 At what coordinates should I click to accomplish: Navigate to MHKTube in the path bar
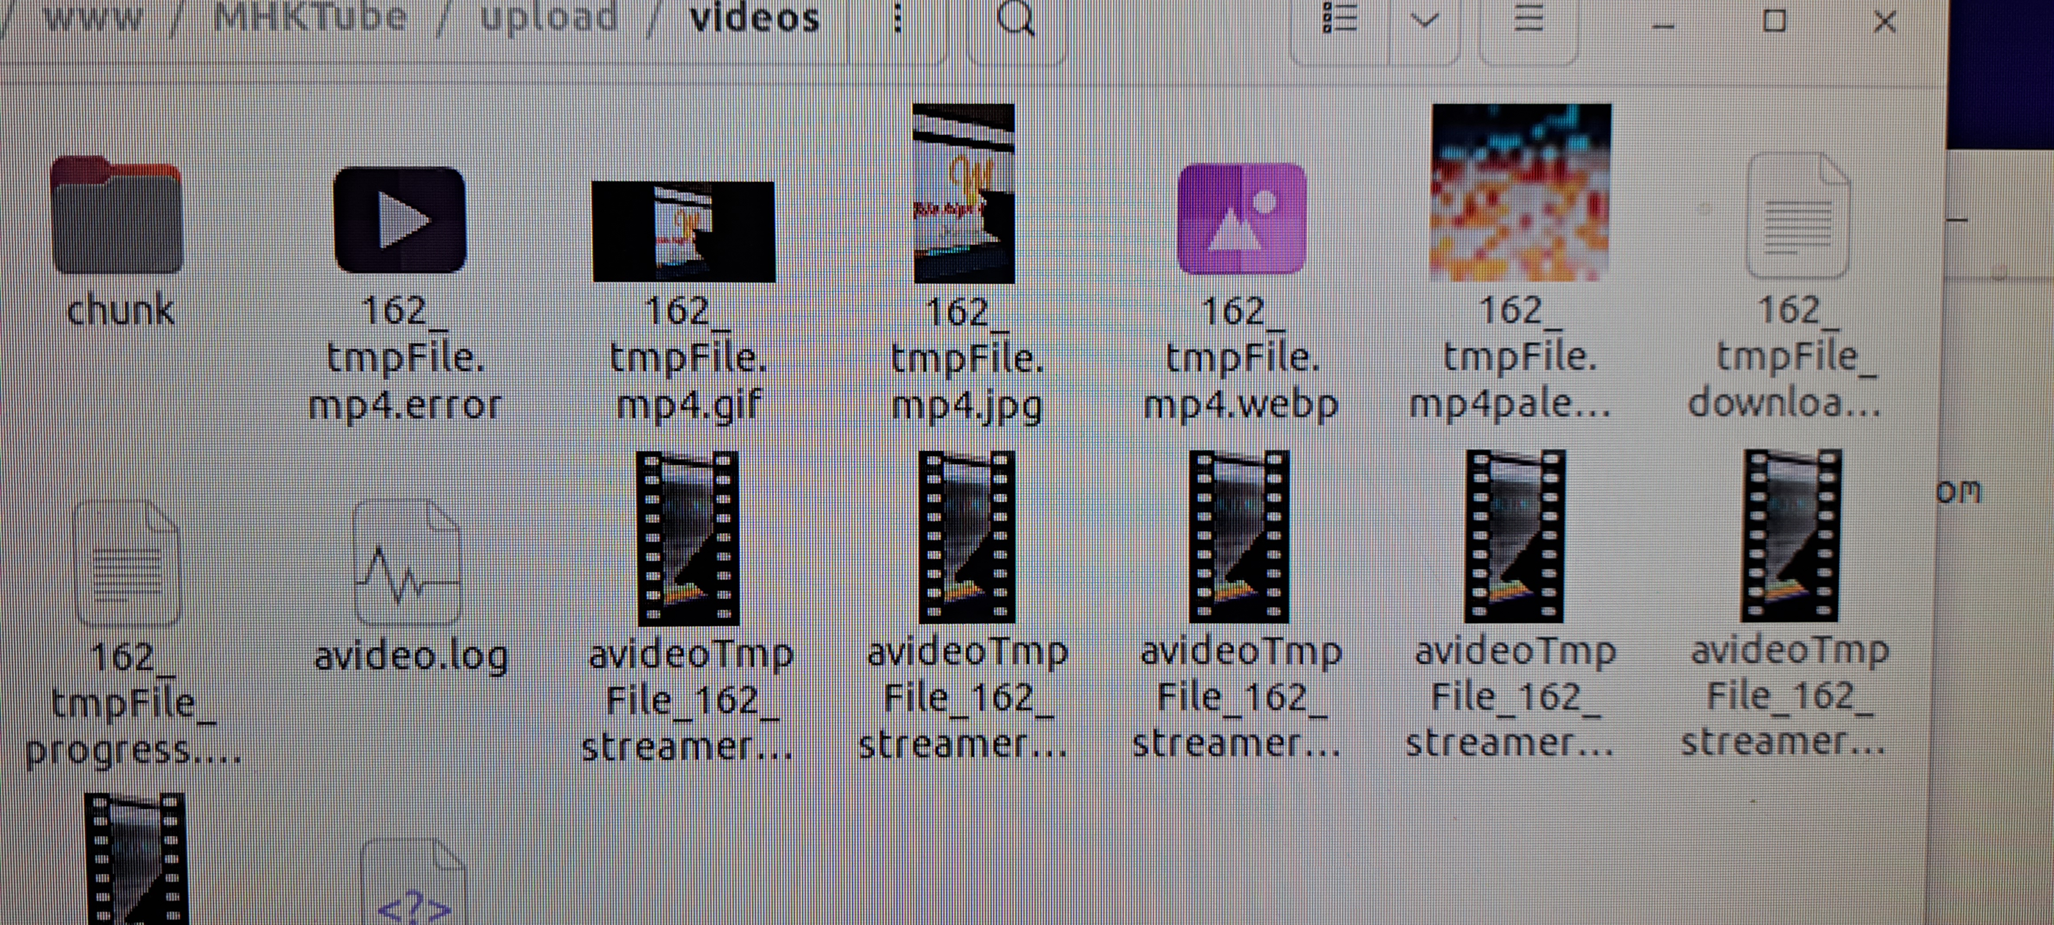point(310,16)
